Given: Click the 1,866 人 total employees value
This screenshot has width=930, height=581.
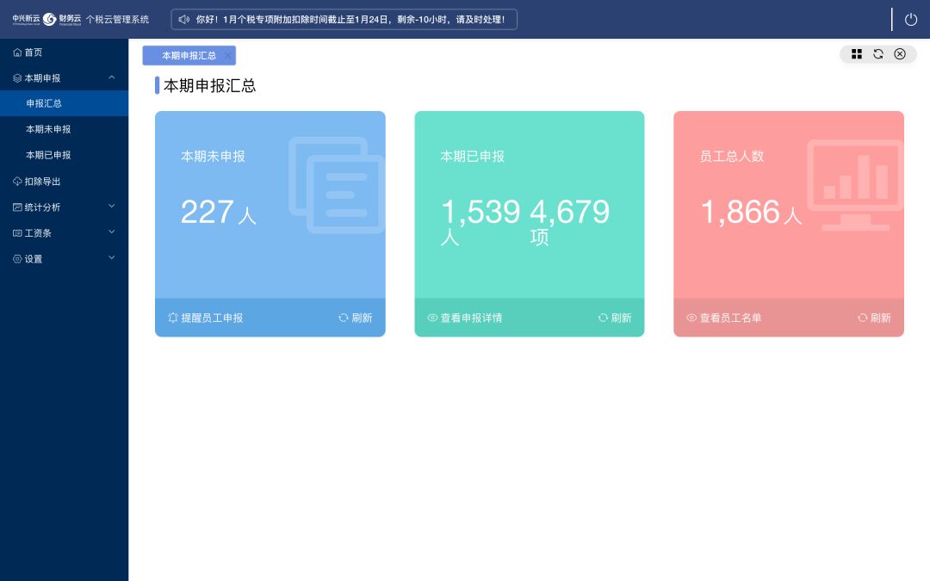Looking at the screenshot, I should tap(751, 212).
